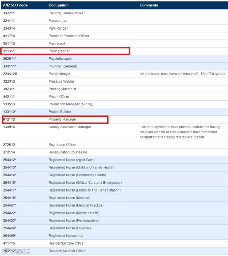Select code 254423*

click(x=10, y=220)
